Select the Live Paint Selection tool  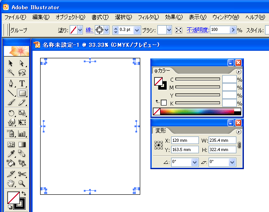pos(22,163)
